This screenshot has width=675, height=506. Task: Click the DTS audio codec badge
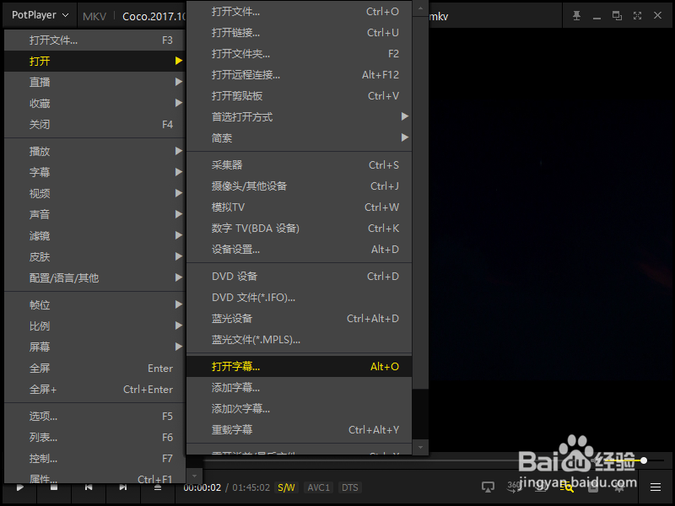349,487
